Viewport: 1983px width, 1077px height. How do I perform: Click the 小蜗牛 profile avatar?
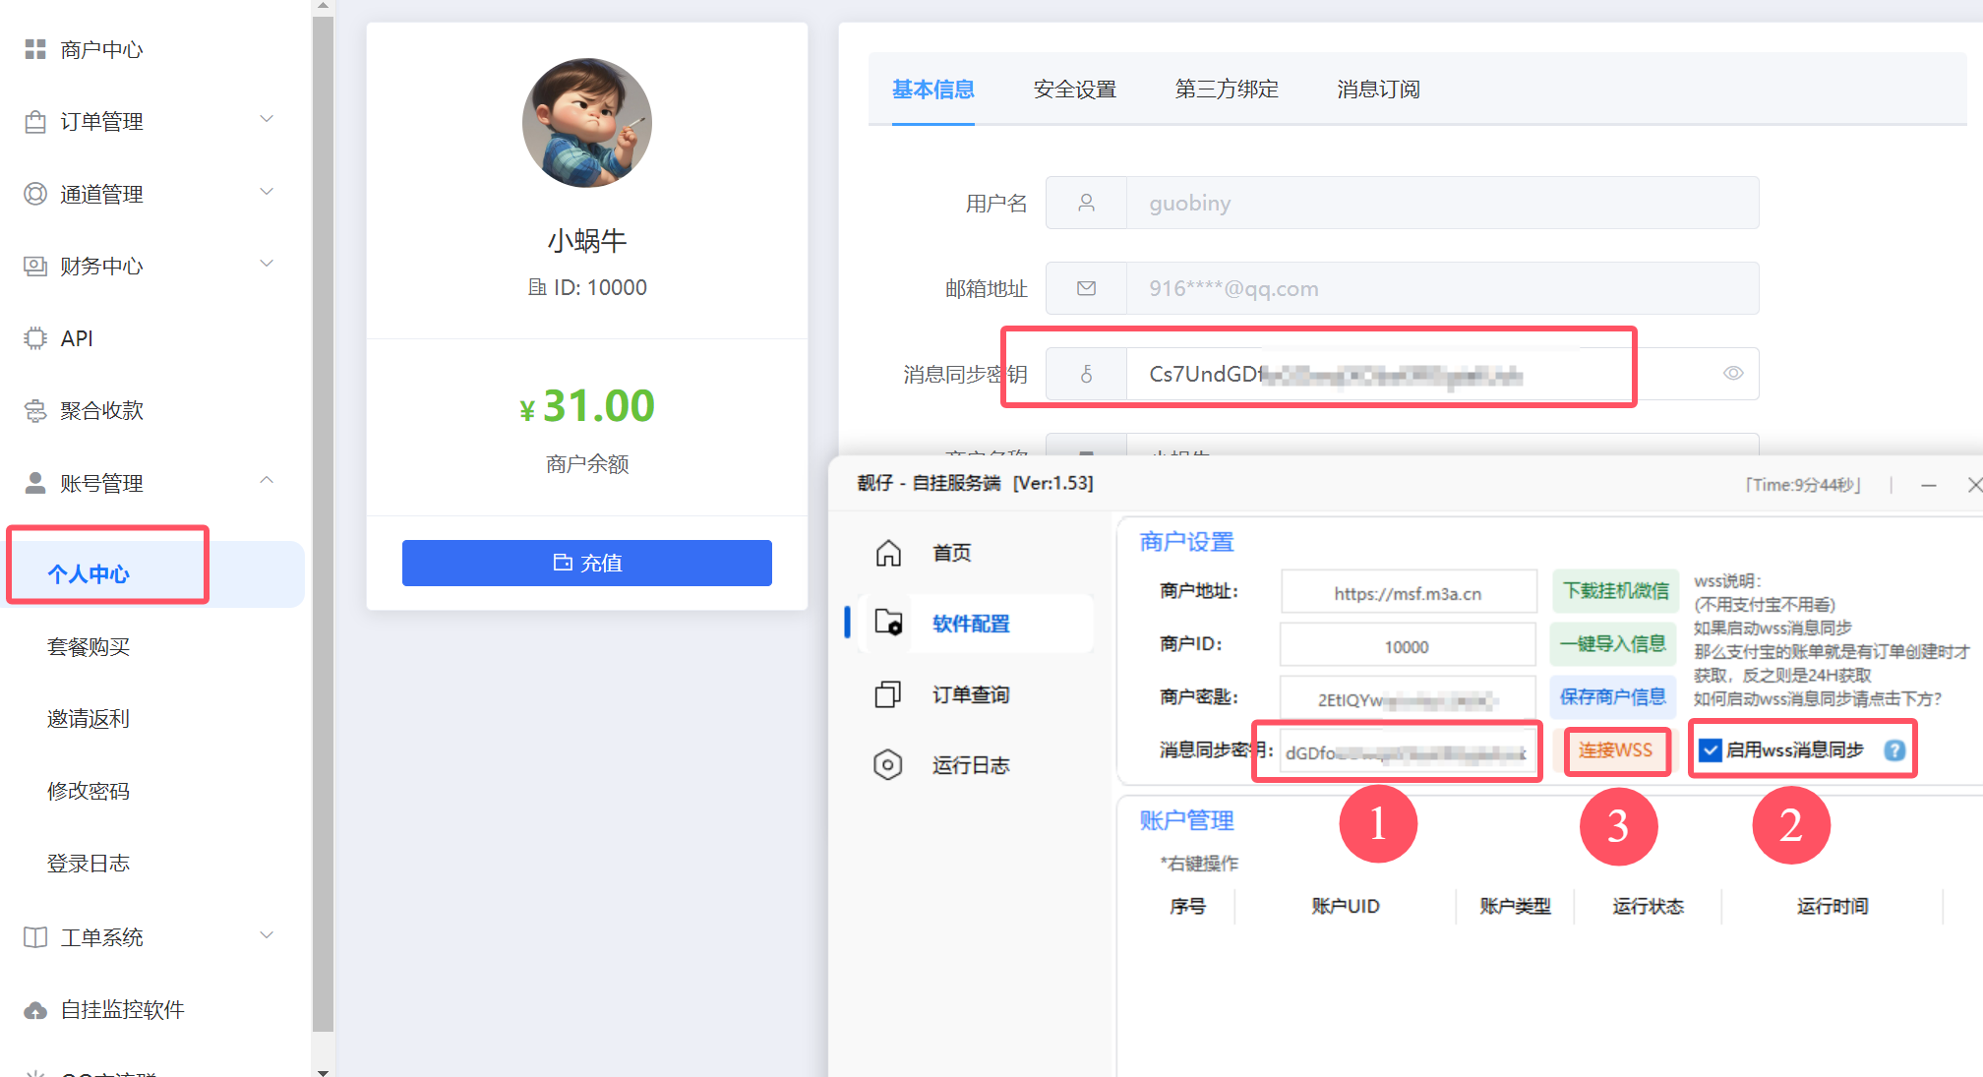coord(587,123)
